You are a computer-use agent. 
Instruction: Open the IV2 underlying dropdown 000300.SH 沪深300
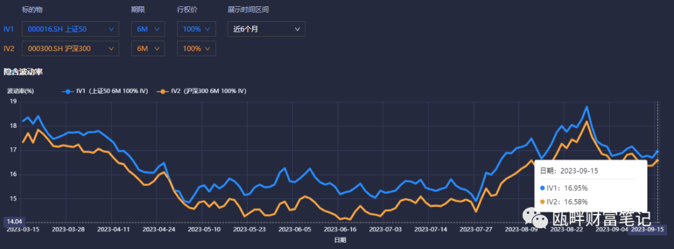coord(71,49)
